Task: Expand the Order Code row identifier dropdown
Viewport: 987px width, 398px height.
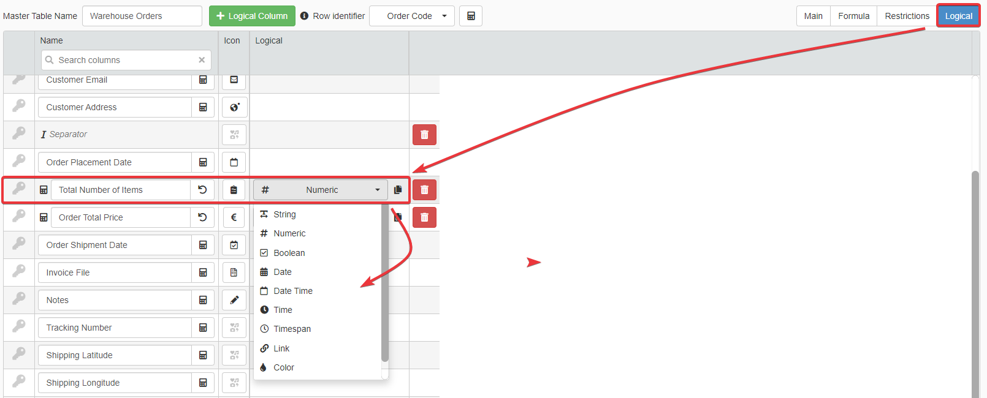Action: click(411, 16)
